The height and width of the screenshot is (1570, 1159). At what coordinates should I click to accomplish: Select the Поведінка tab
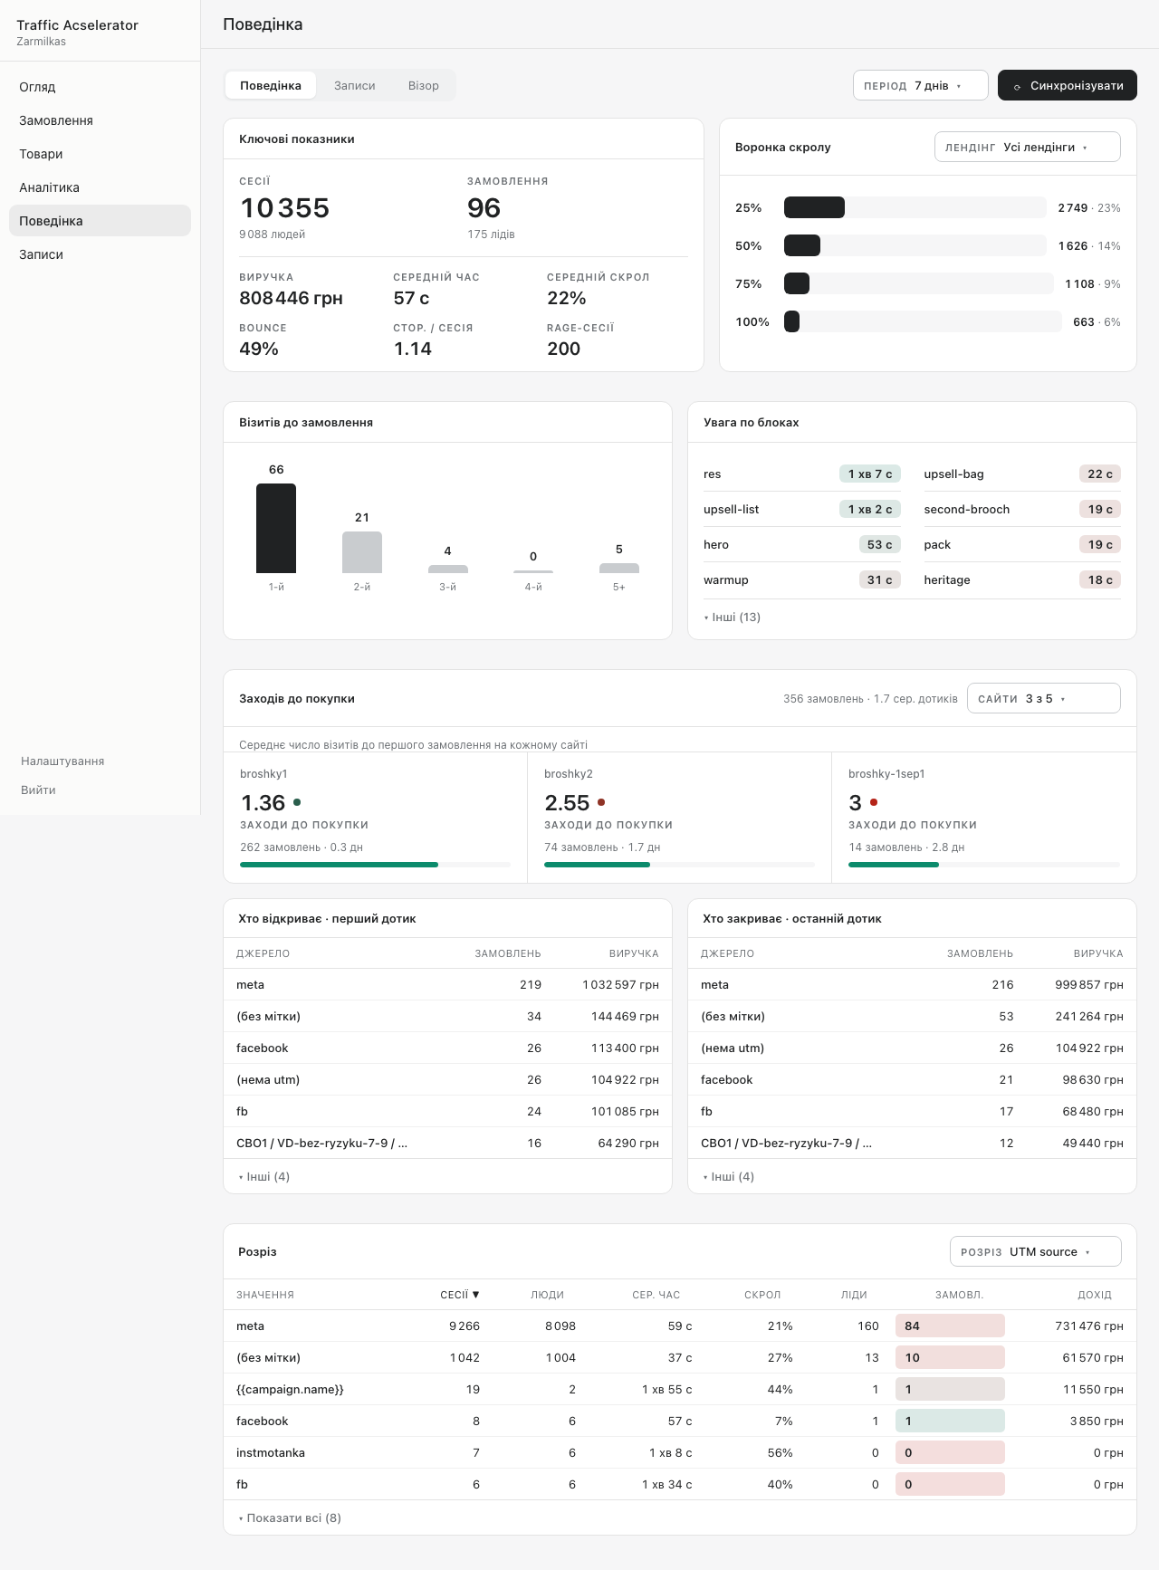[271, 85]
